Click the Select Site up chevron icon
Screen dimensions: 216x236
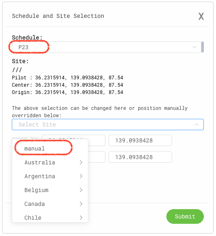coord(196,125)
